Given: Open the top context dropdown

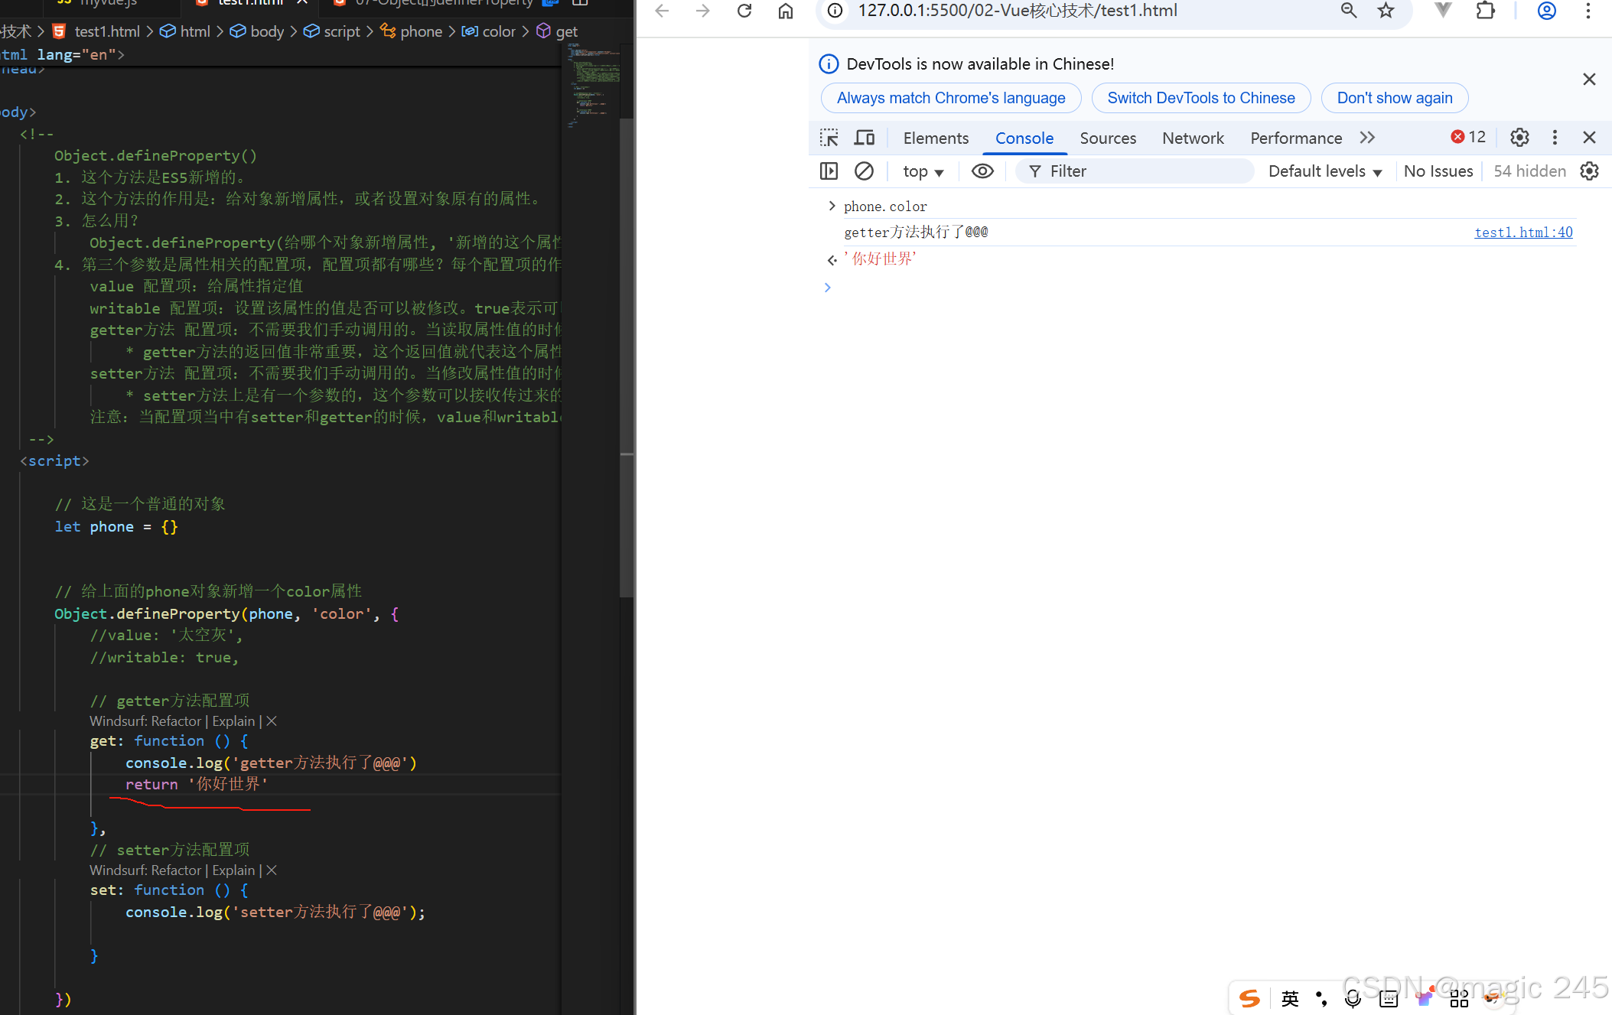Looking at the screenshot, I should coord(923,171).
